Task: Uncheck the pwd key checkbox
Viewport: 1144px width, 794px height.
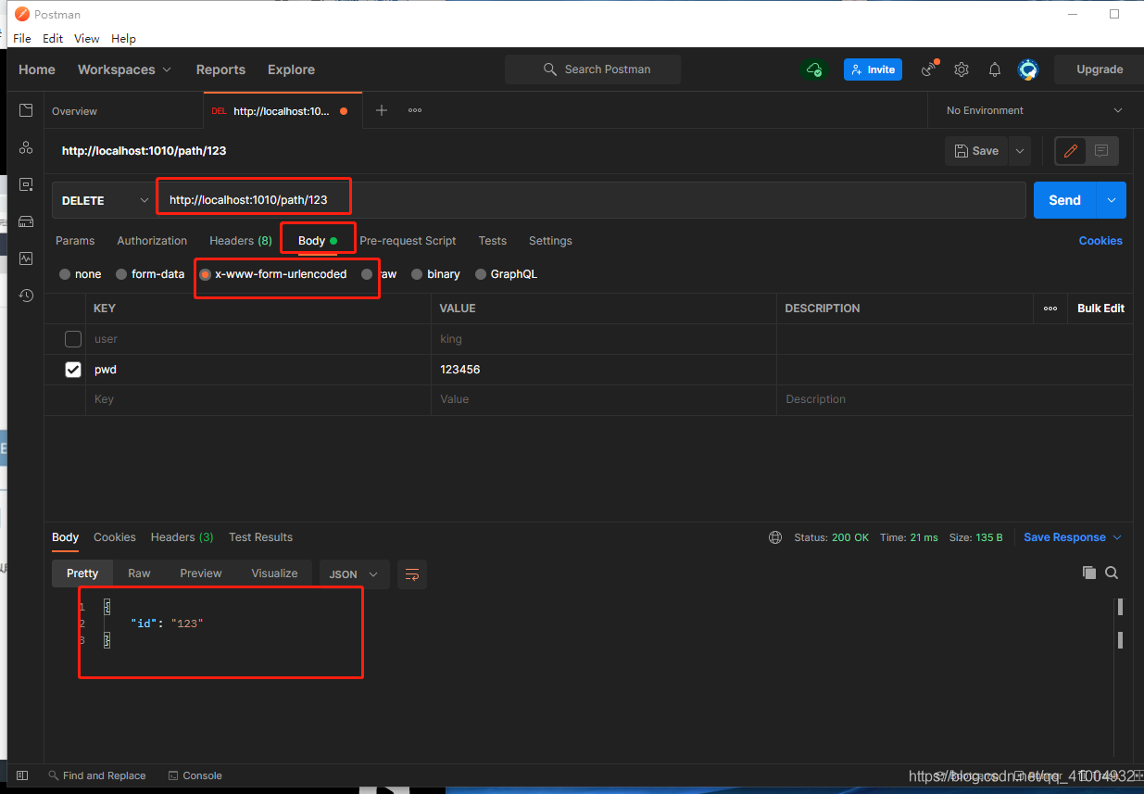Action: (x=73, y=370)
